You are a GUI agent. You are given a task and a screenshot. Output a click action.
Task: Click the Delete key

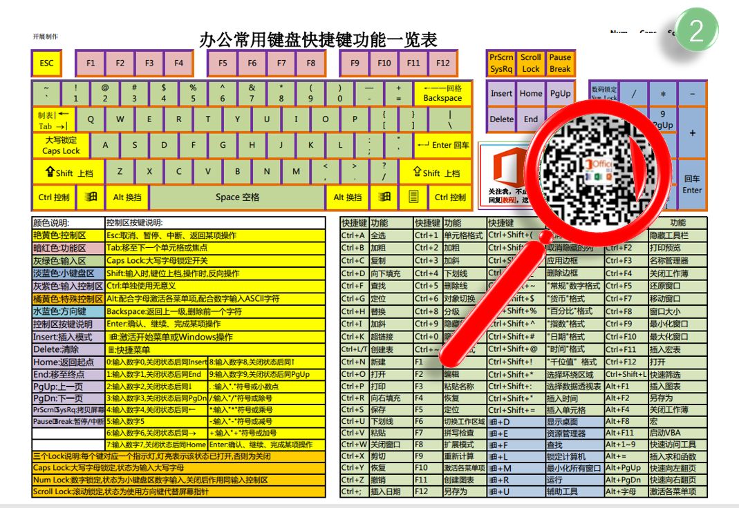(x=501, y=119)
